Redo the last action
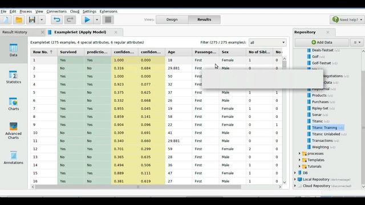 70,20
